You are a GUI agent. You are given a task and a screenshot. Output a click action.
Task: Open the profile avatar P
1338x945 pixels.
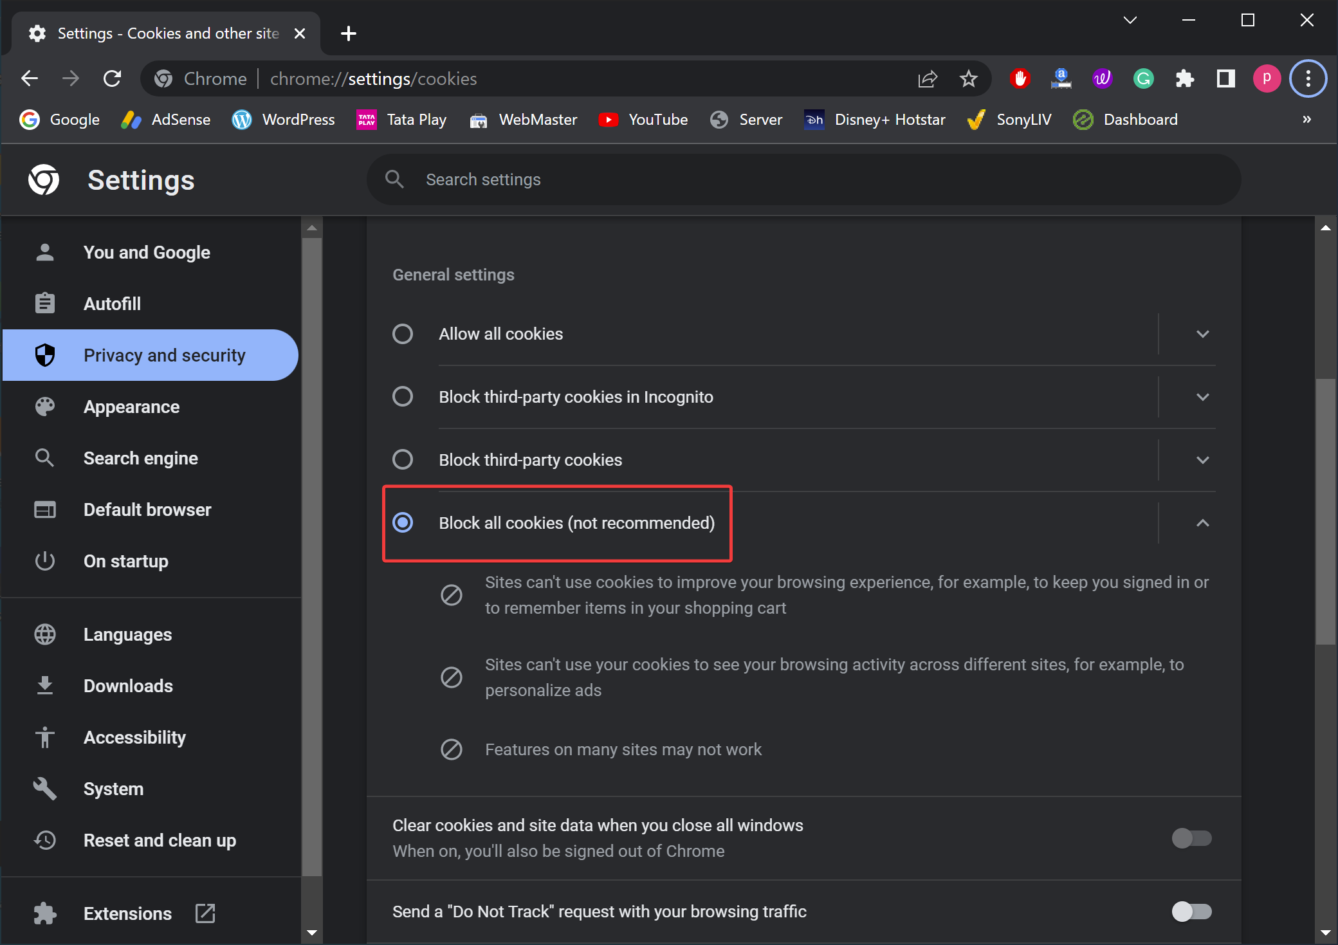pyautogui.click(x=1267, y=79)
